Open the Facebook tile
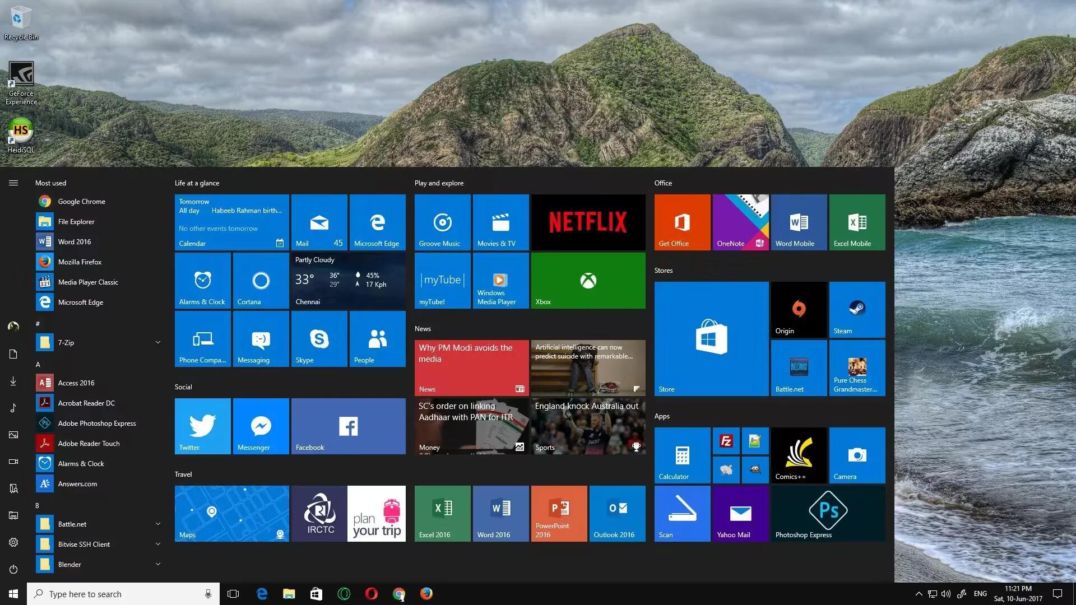The width and height of the screenshot is (1076, 605). coord(348,426)
